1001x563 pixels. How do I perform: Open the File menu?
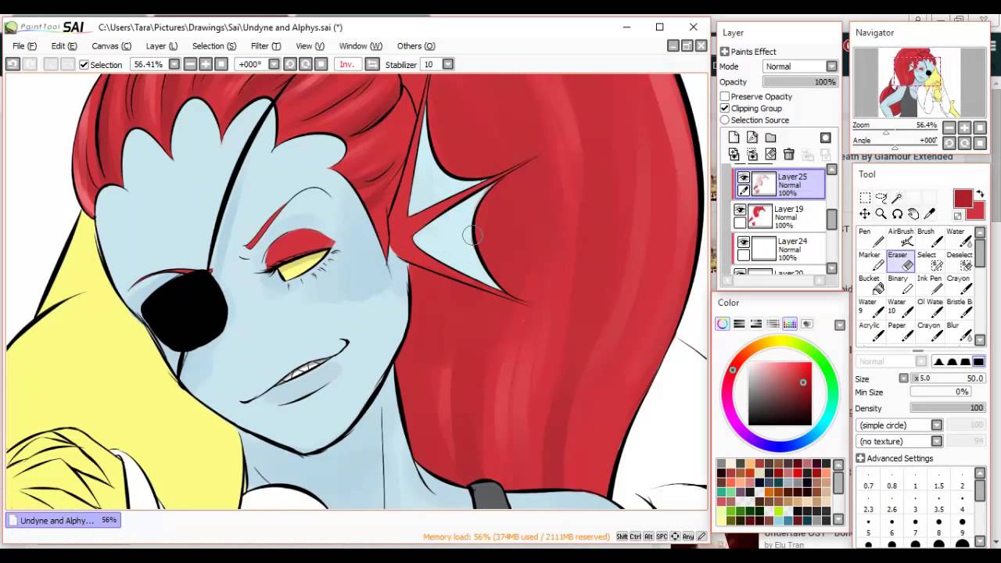click(24, 46)
